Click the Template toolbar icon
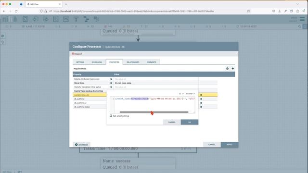This screenshot has height=173, width=308. 86,19
